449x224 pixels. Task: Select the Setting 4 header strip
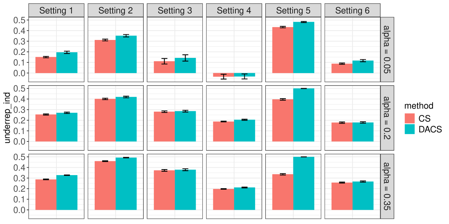(x=234, y=10)
